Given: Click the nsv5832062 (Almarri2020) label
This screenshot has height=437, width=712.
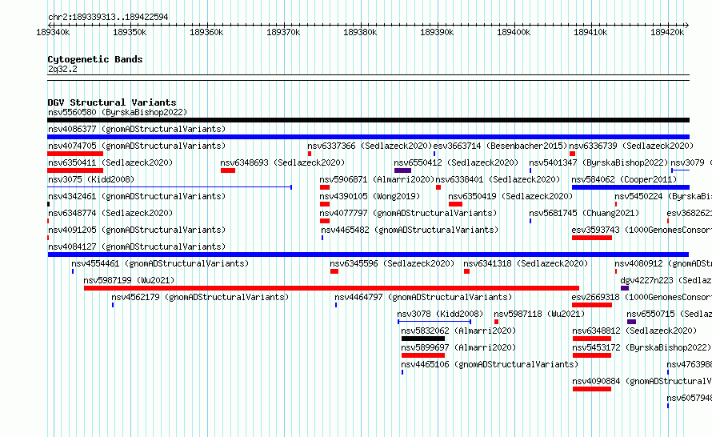Looking at the screenshot, I should [x=458, y=331].
